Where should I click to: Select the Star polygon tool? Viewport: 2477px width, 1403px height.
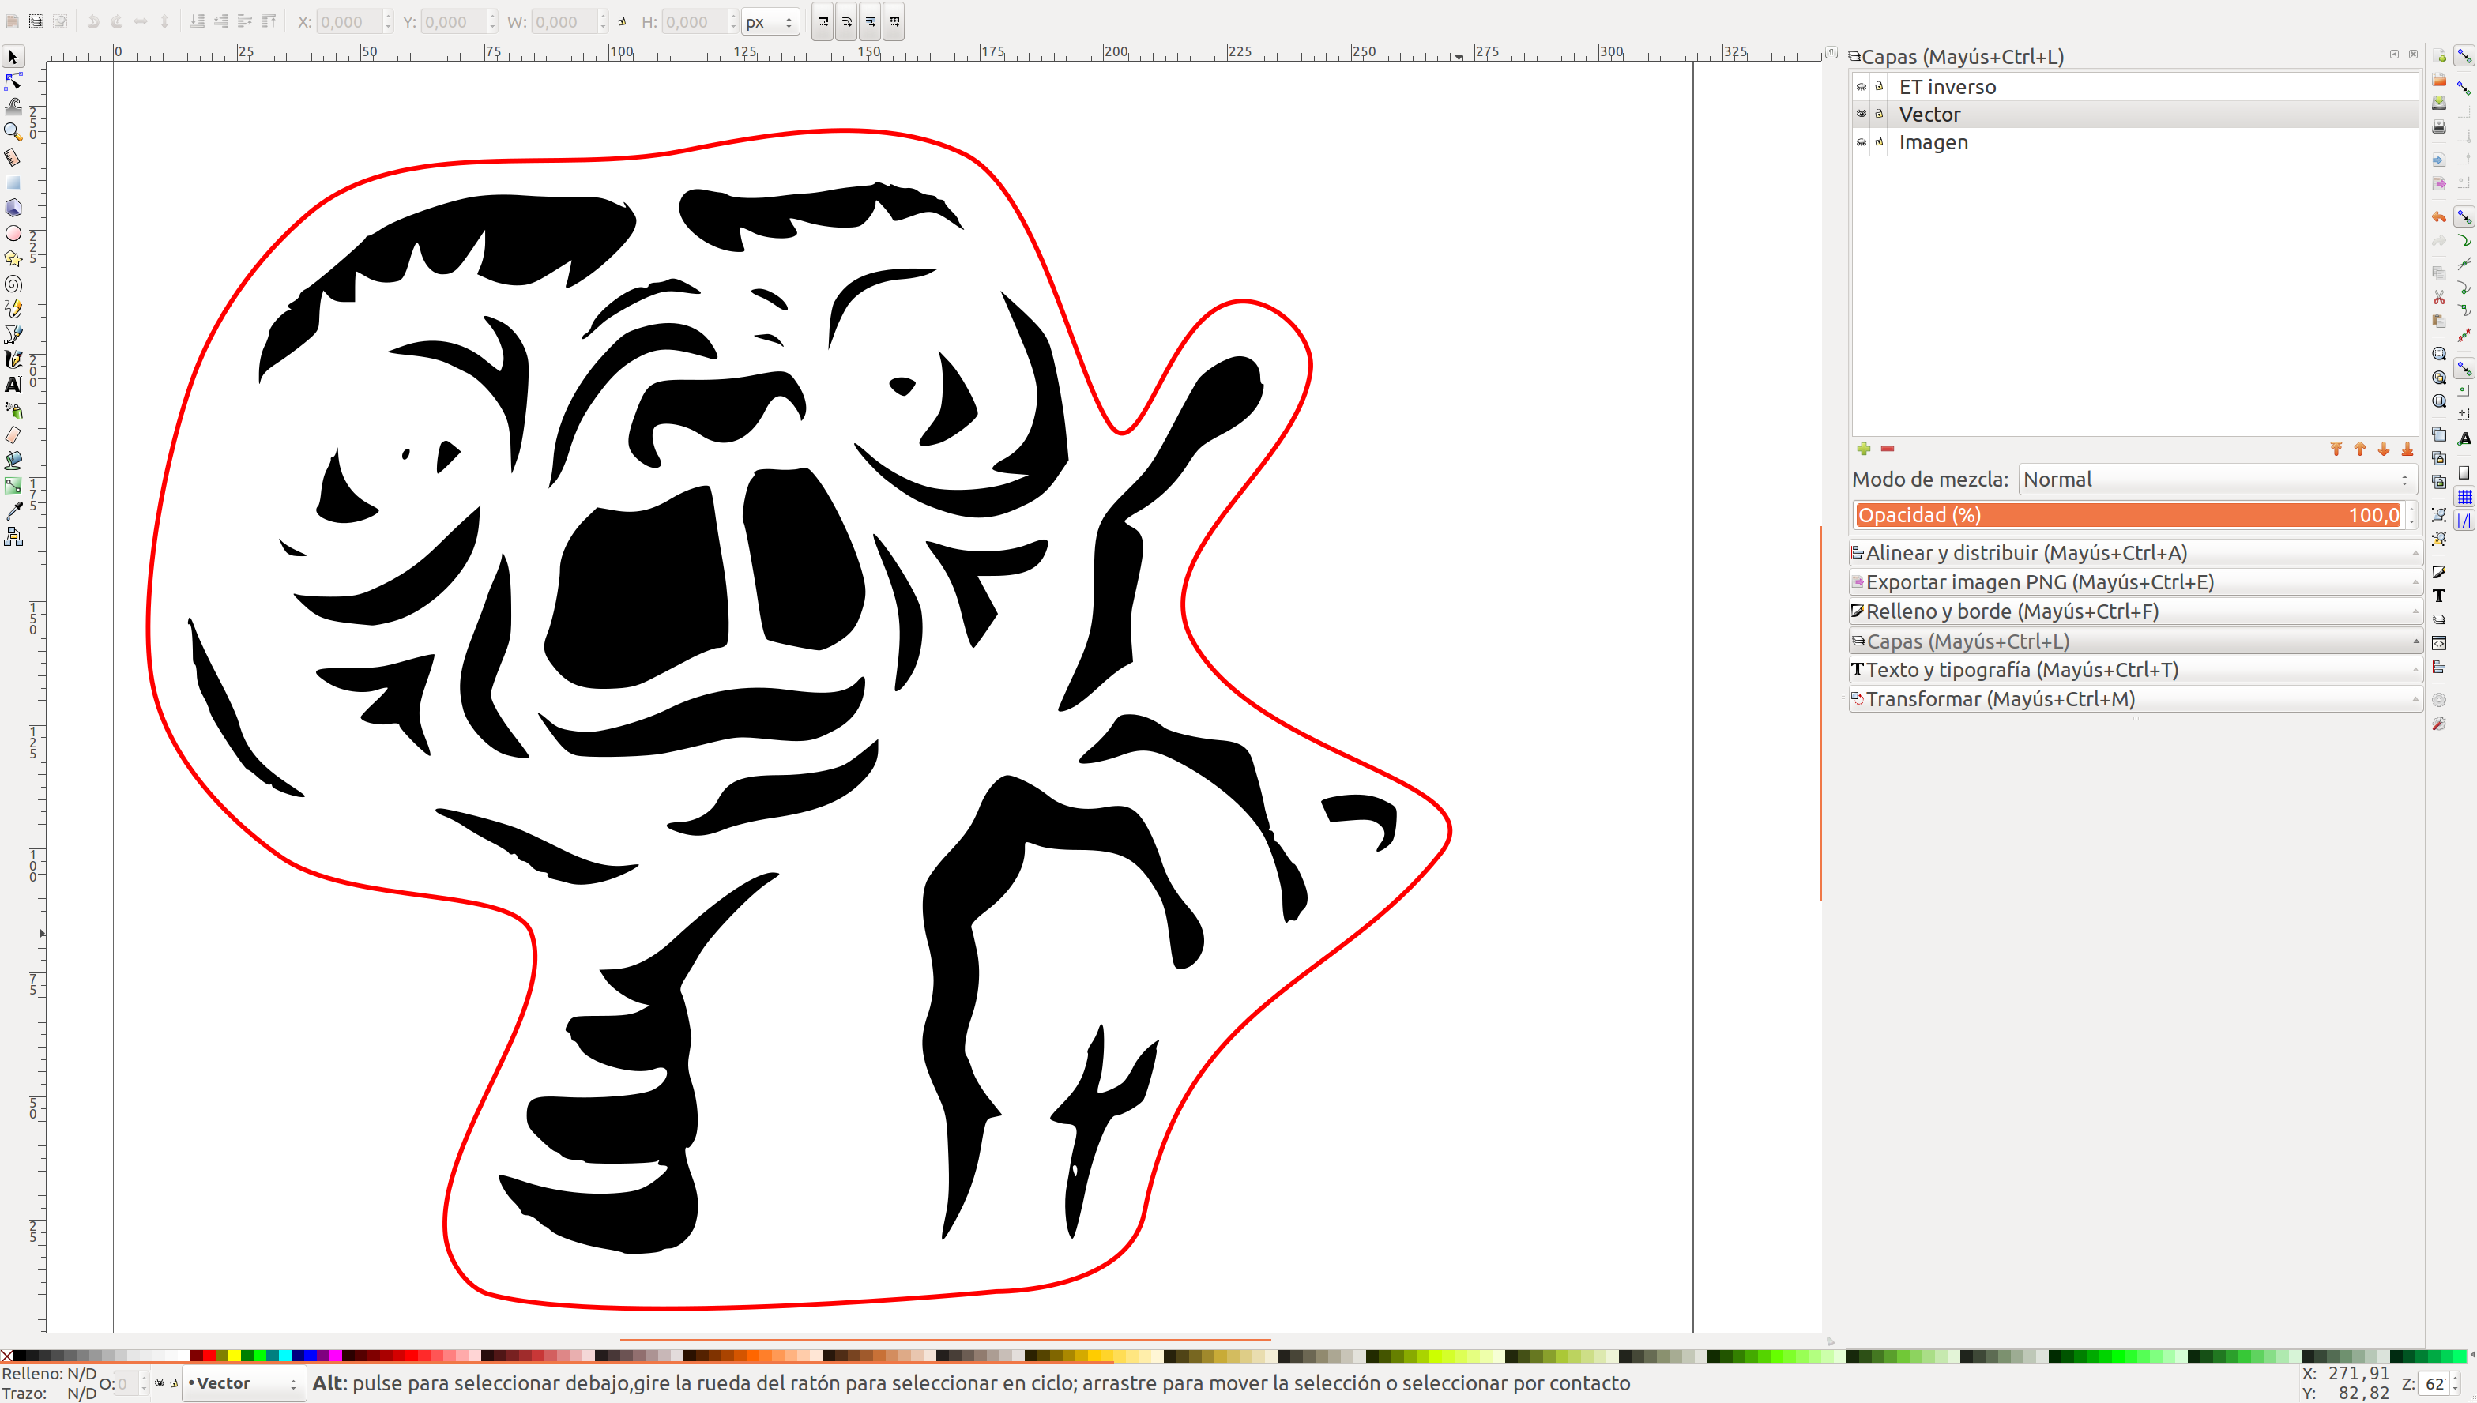[x=13, y=258]
